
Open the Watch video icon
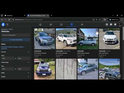61,25
